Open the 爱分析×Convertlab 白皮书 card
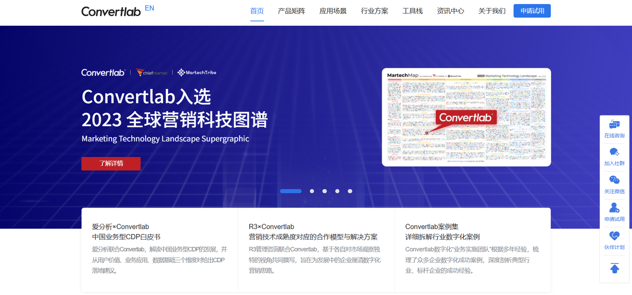 pyautogui.click(x=159, y=250)
